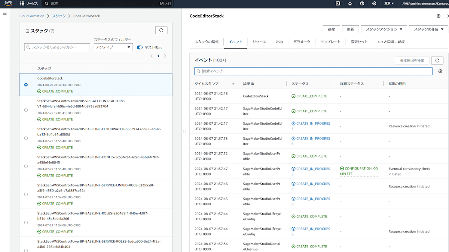Toggle the ネスト表示 switch
Viewport: 449px width, 252px height.
tap(140, 47)
